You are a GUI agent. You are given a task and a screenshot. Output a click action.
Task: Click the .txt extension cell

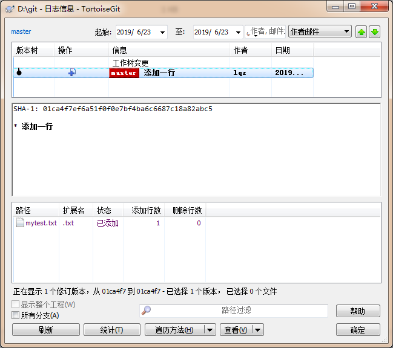pyautogui.click(x=68, y=223)
